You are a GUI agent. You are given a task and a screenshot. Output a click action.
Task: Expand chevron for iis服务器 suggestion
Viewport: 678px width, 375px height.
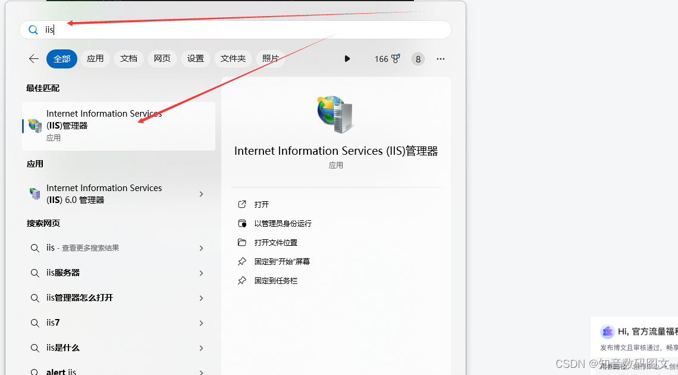202,273
